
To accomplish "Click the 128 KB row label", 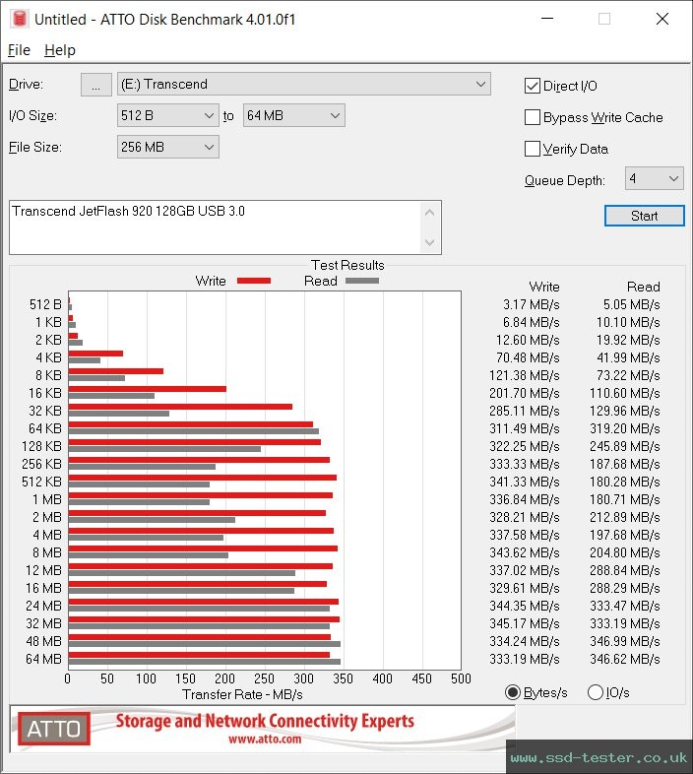I will pyautogui.click(x=41, y=446).
